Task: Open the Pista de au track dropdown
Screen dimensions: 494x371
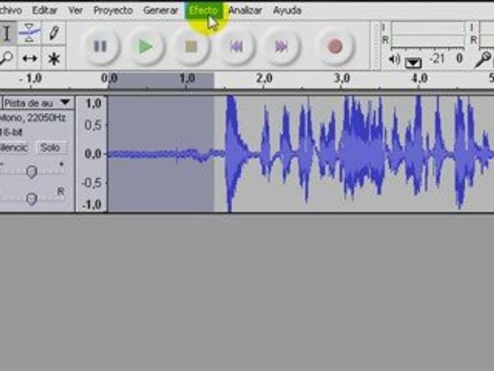Action: tap(37, 103)
